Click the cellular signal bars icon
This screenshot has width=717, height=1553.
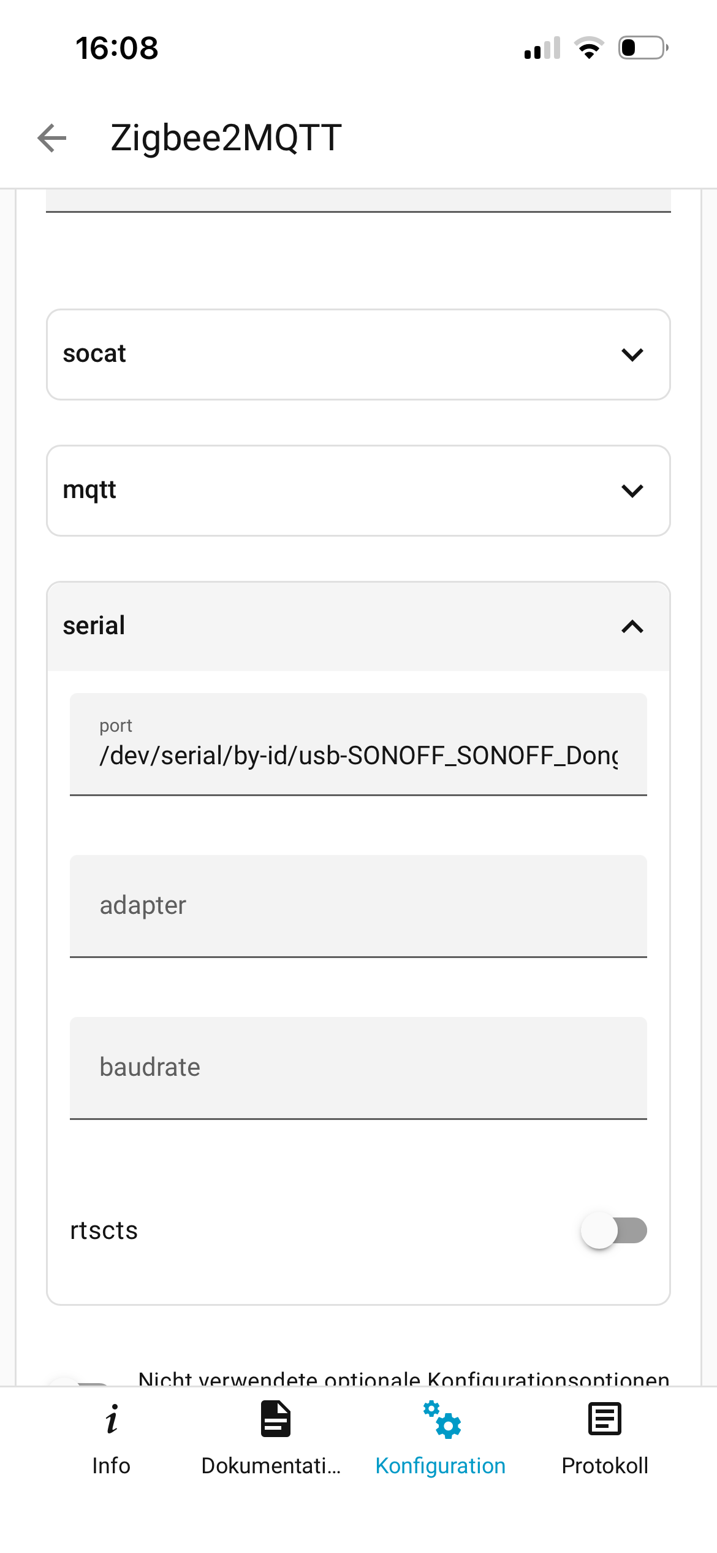pyautogui.click(x=542, y=48)
